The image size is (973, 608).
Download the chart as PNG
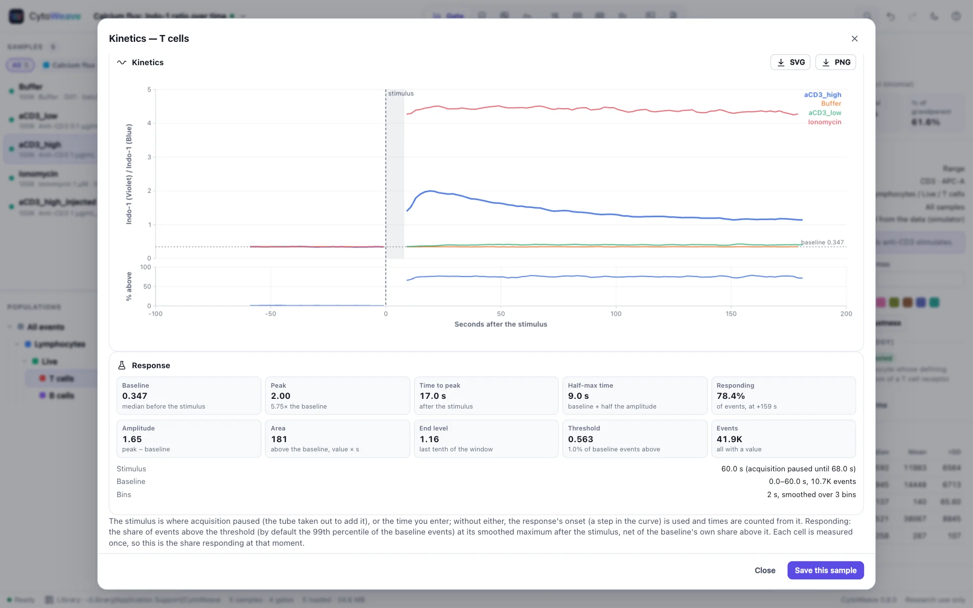[835, 62]
